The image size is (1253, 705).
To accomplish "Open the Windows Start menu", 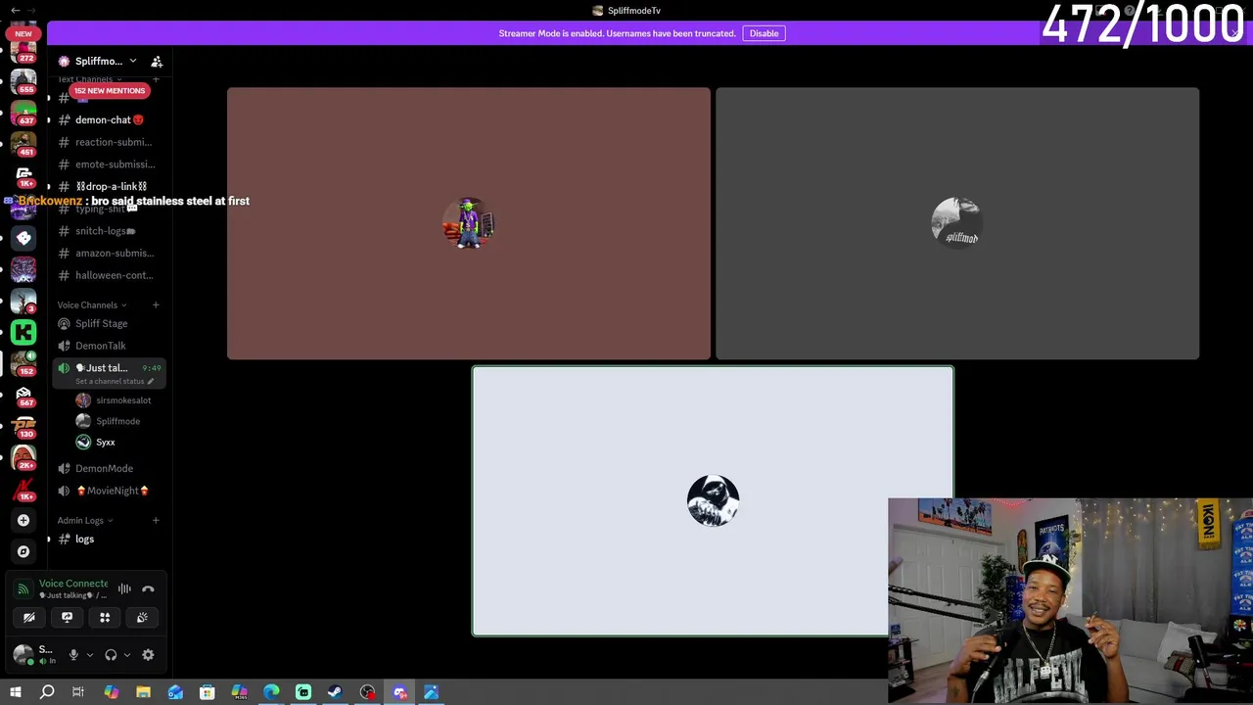I will point(15,692).
